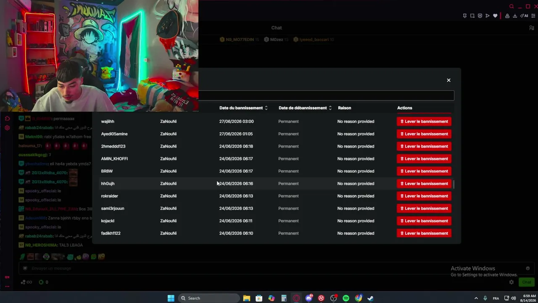Open Spotify from taskbar

(x=346, y=298)
